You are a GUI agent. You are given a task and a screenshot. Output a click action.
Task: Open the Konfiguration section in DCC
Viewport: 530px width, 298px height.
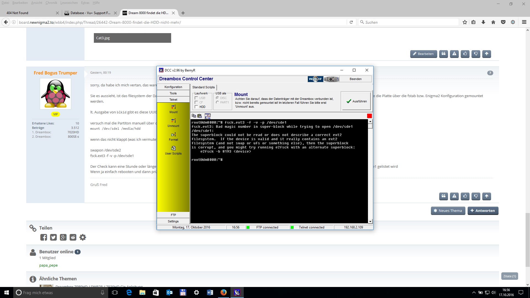[173, 87]
